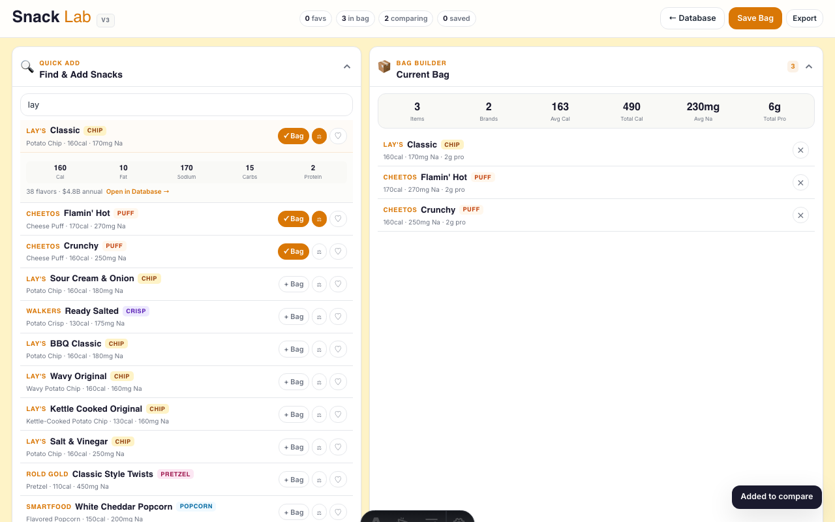Click the A icon on the bottom dark bar
835x522 pixels.
click(376, 520)
